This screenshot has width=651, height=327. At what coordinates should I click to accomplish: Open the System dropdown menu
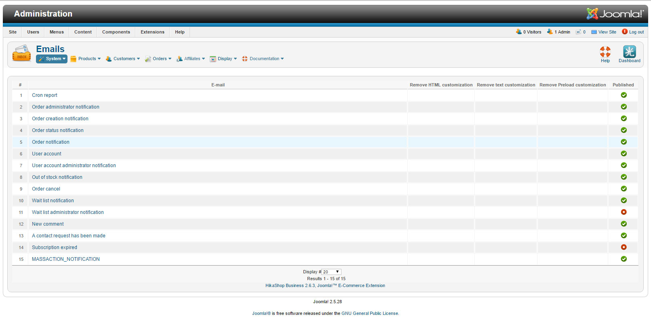point(52,59)
